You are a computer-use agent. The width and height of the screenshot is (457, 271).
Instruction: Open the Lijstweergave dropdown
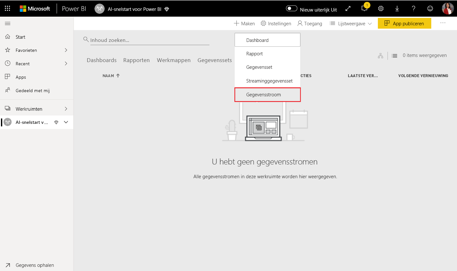tap(351, 23)
